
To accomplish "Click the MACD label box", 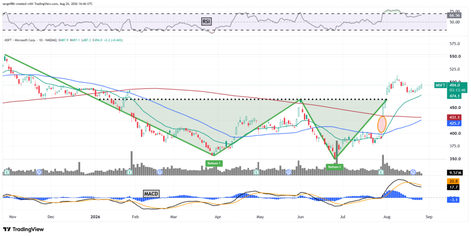I will pos(151,194).
